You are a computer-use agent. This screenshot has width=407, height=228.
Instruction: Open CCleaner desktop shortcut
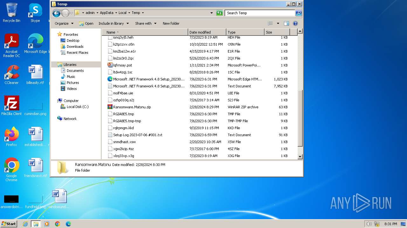[x=11, y=75]
